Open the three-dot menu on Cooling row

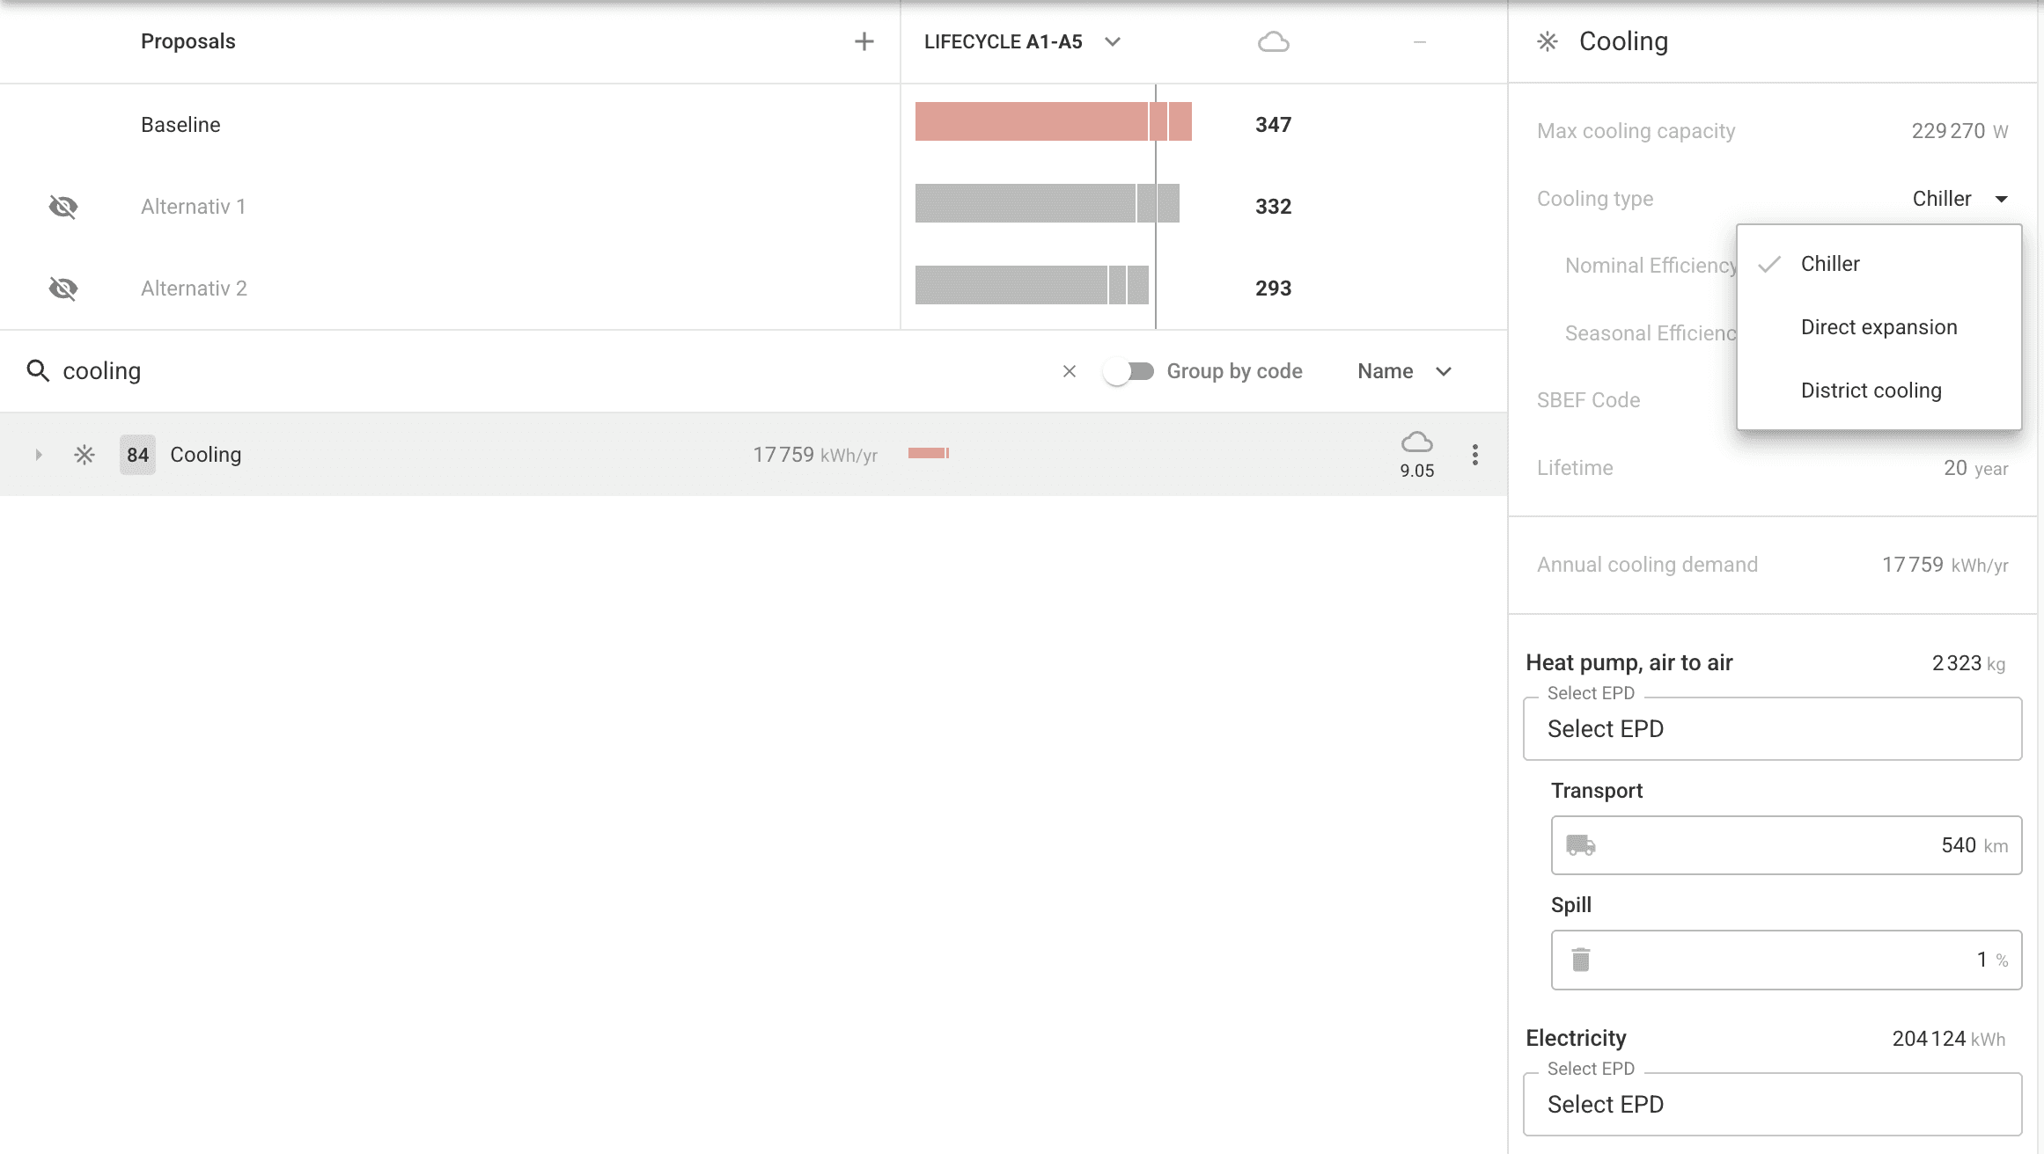tap(1474, 455)
